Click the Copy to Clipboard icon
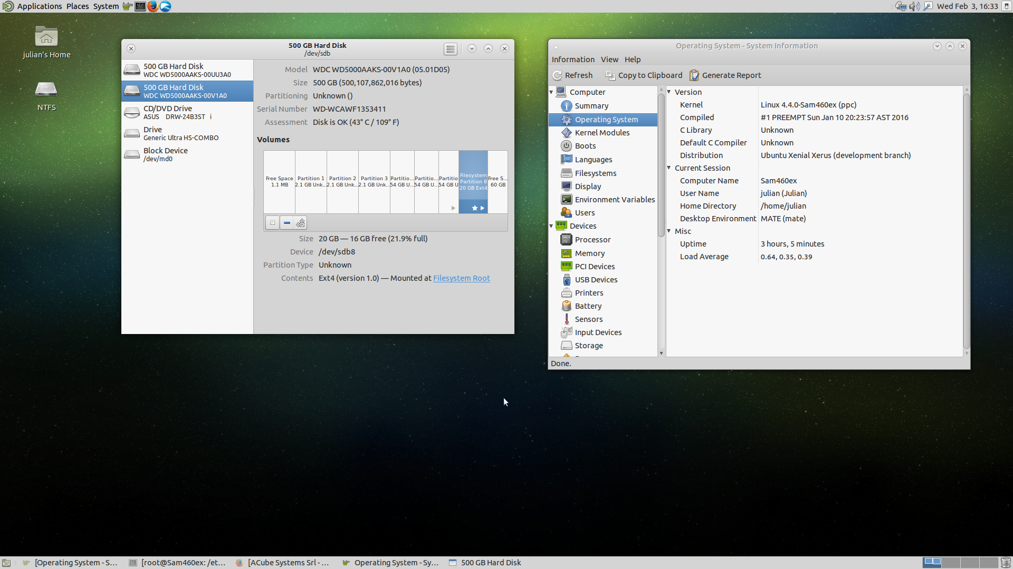 (x=610, y=75)
